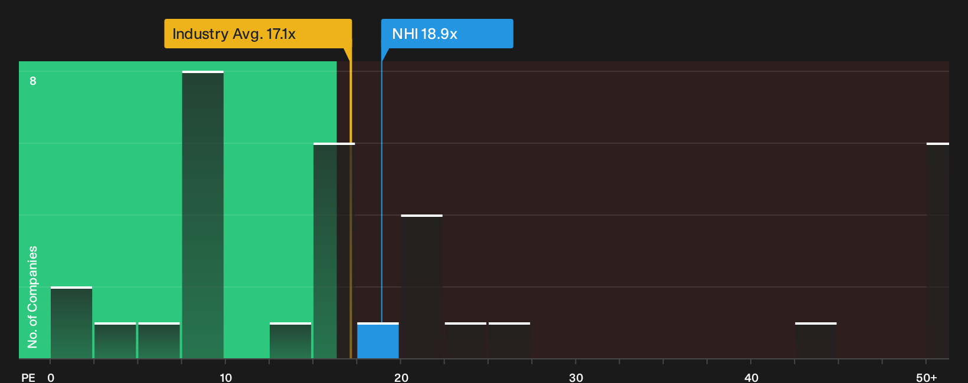Click the 40 tick label on PE axis
Image resolution: width=968 pixels, height=383 pixels.
tap(751, 377)
